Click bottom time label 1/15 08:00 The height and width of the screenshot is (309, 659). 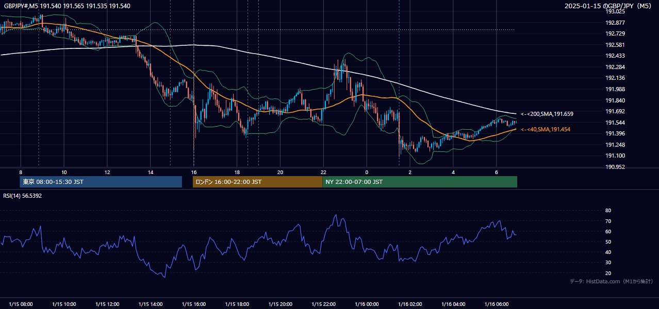tap(21, 304)
